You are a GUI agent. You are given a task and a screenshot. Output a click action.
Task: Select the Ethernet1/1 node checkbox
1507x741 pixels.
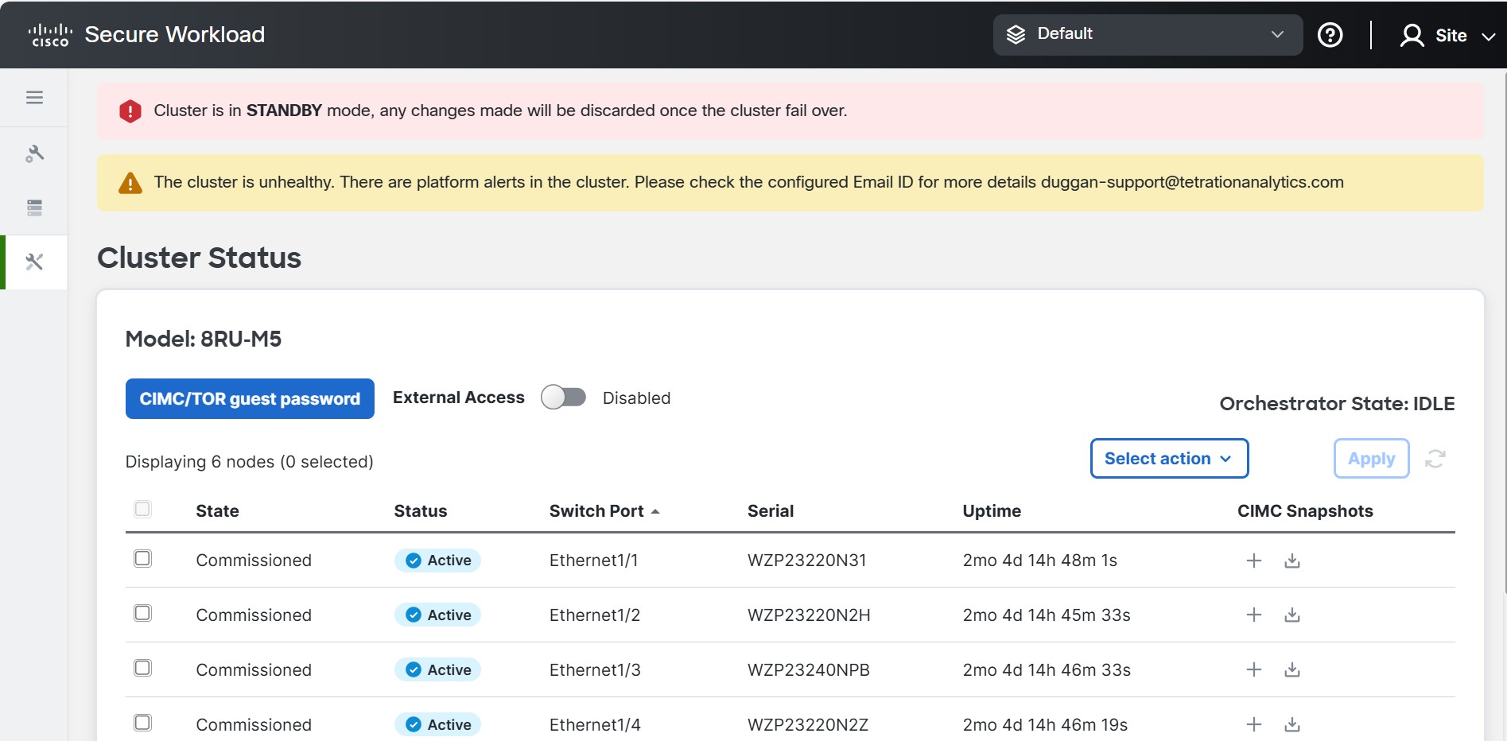pos(142,559)
